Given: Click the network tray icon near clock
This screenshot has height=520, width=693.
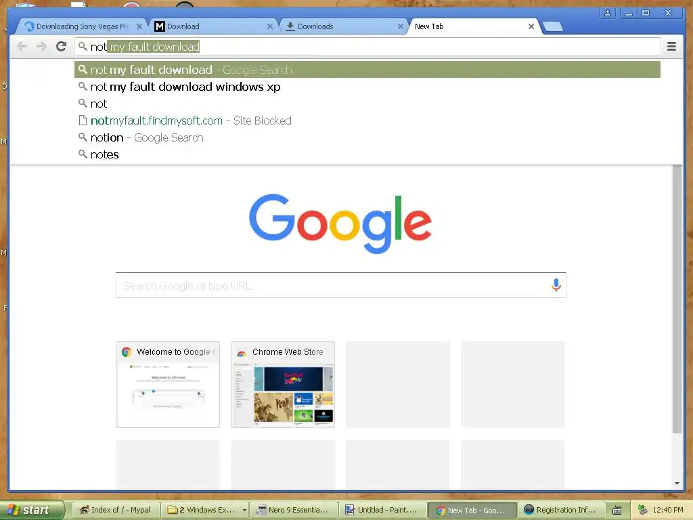Looking at the screenshot, I should (x=643, y=510).
